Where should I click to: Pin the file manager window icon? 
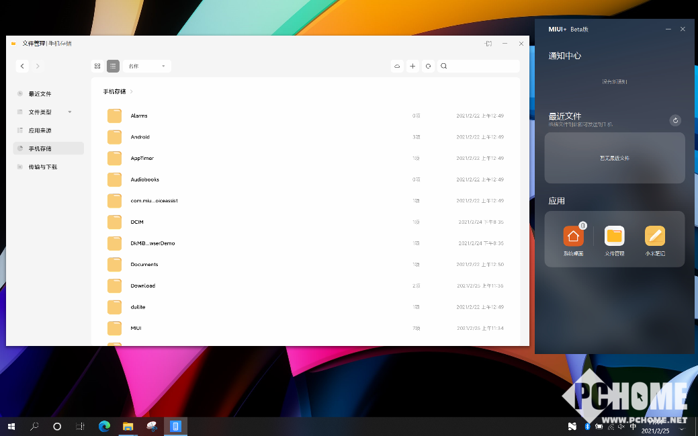488,44
